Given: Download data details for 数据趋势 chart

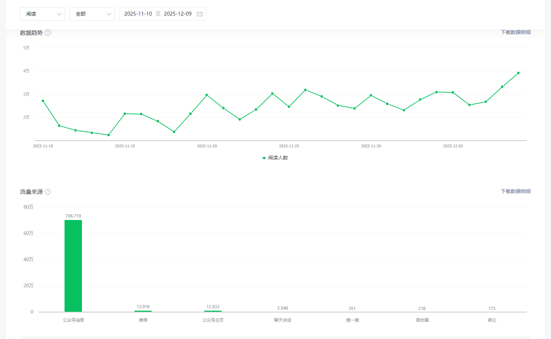Looking at the screenshot, I should [516, 32].
